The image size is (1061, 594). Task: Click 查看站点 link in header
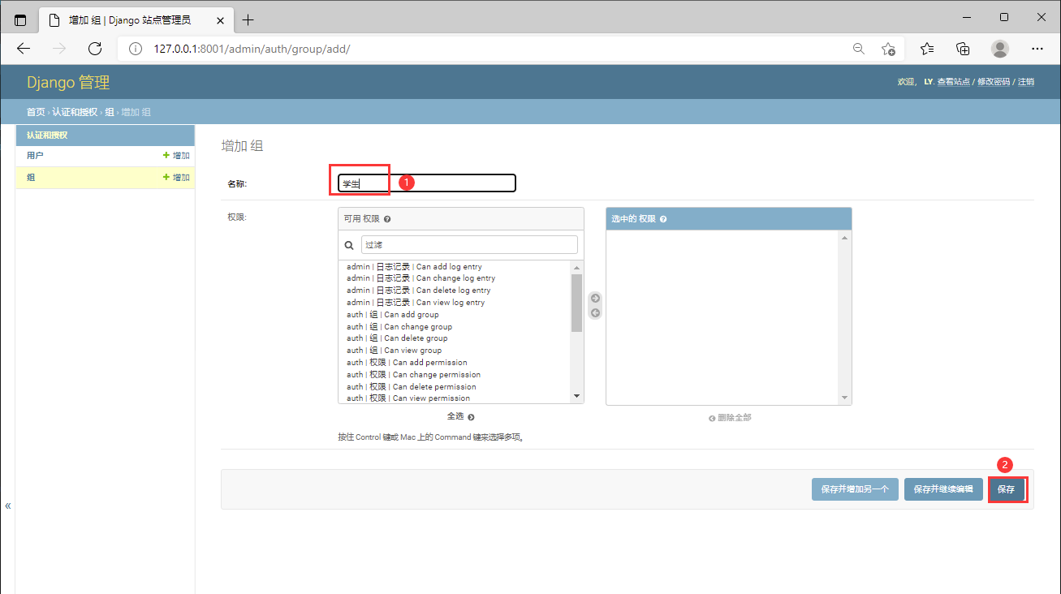pyautogui.click(x=953, y=82)
